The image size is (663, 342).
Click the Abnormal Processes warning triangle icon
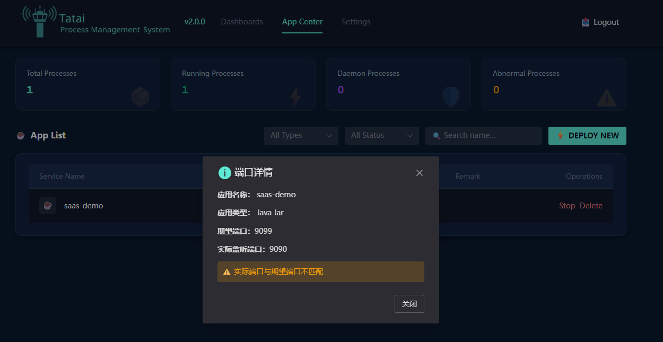point(607,98)
